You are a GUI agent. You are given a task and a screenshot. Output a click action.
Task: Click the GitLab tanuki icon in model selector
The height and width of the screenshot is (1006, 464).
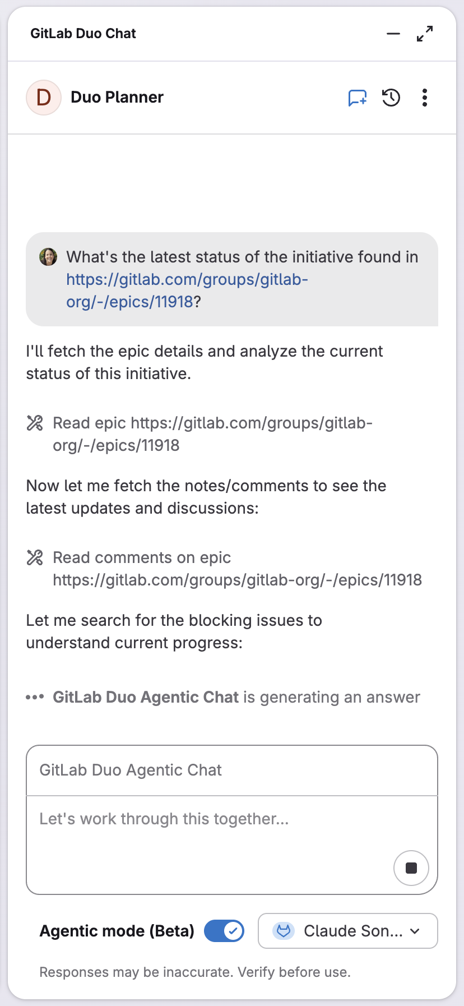tap(284, 931)
